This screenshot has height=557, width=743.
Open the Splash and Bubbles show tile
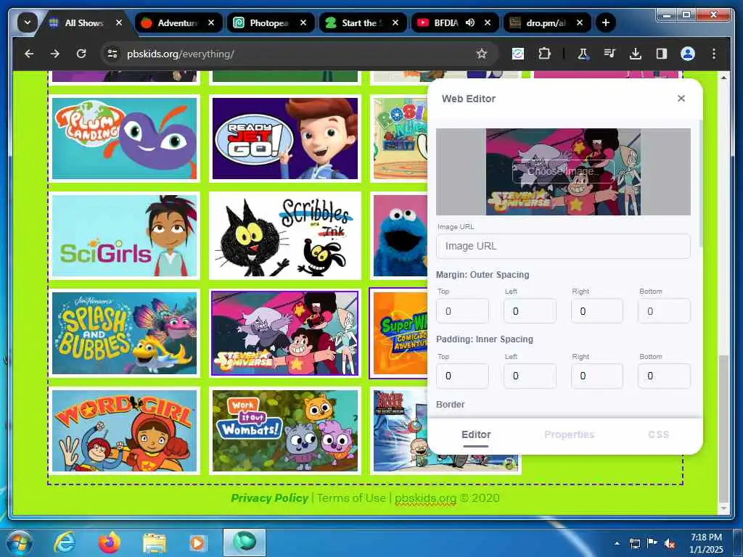click(x=124, y=333)
